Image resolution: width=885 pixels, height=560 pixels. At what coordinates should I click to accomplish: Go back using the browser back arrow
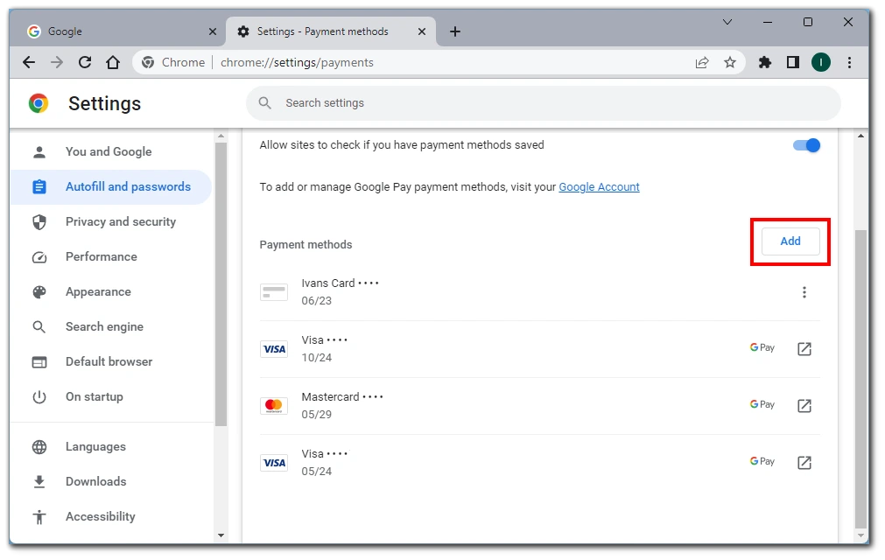pyautogui.click(x=29, y=63)
